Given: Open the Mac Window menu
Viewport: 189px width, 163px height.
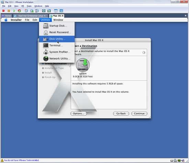Looking at the screenshot, I should (58, 20).
